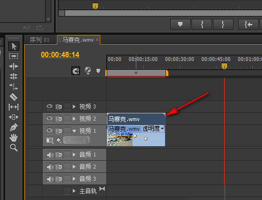Switch to the 马赛克.wmv sequence tab
Viewport: 262px width, 200px height.
[78, 40]
